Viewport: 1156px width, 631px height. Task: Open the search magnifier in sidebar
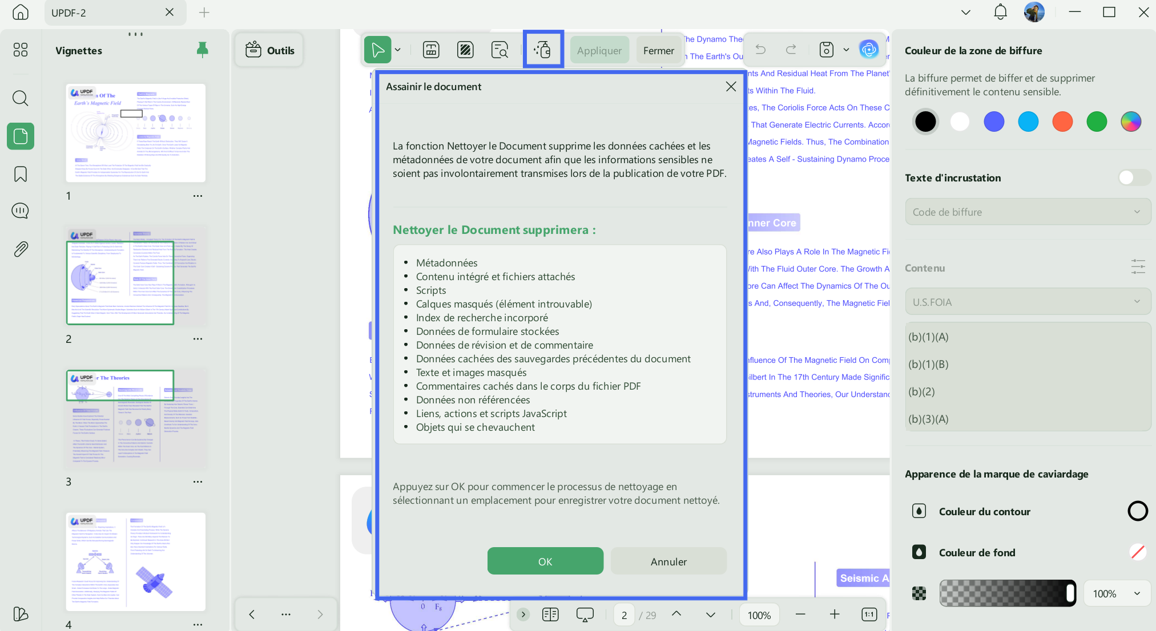21,98
